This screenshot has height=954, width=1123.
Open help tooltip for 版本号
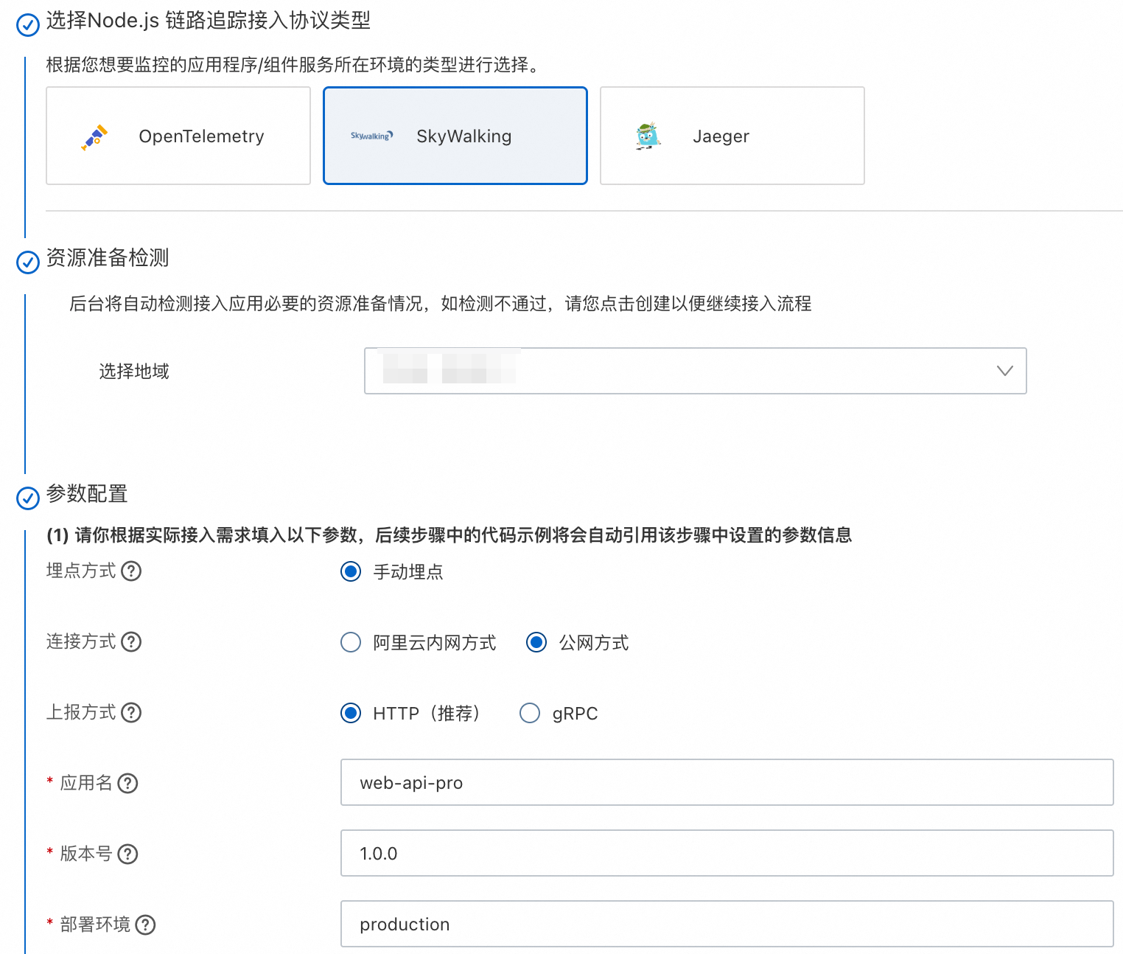pos(128,854)
